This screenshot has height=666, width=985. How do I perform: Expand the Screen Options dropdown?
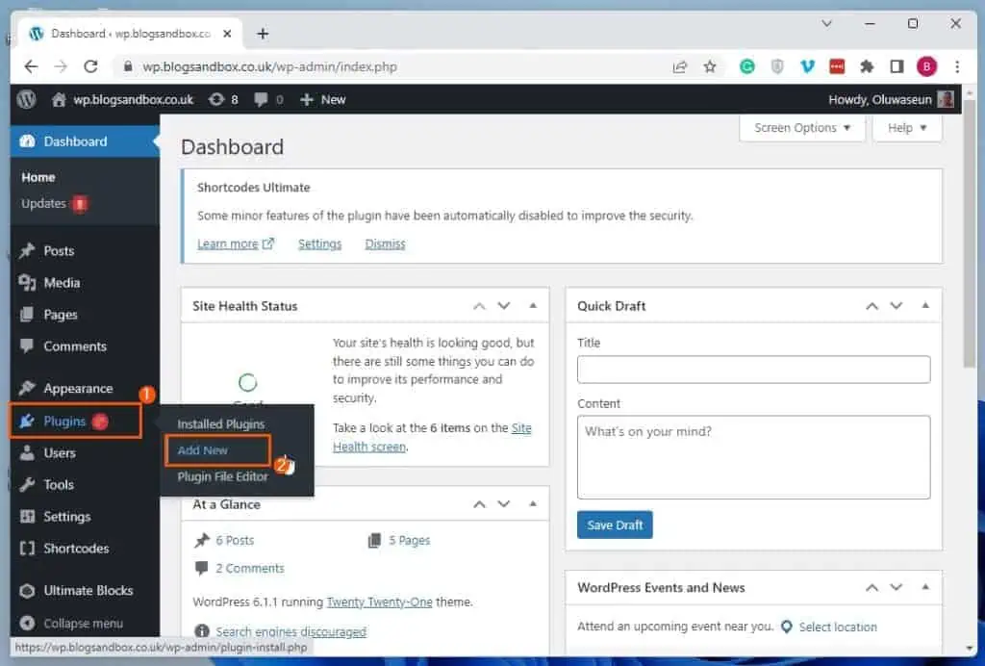802,128
